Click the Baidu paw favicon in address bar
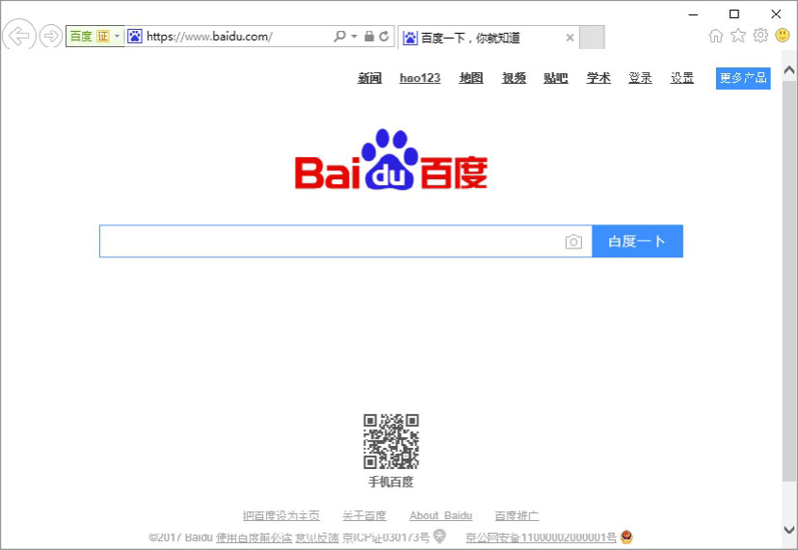Viewport: 798px width, 550px height. pos(134,37)
